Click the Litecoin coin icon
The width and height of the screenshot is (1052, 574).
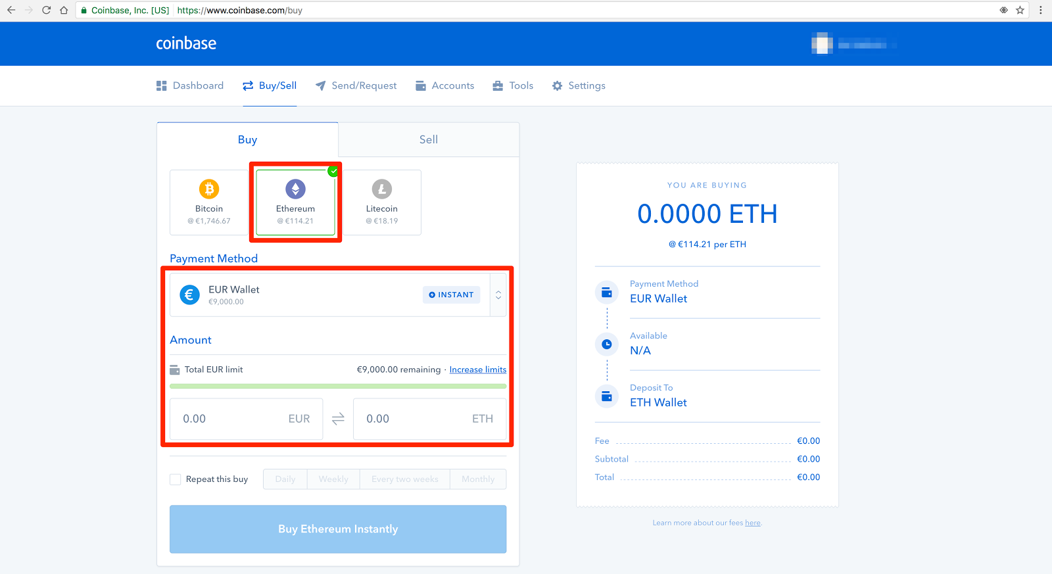click(382, 189)
